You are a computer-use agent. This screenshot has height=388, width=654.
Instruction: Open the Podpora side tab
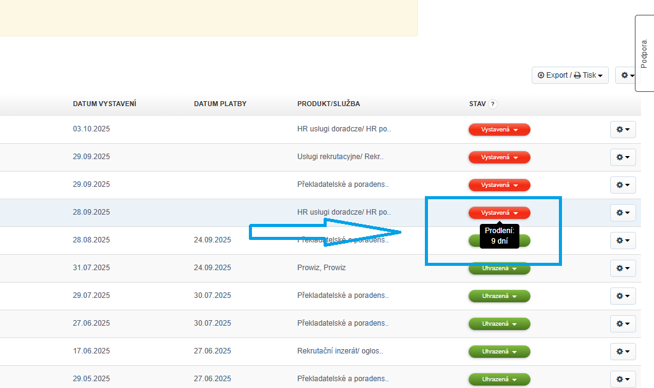[x=644, y=53]
